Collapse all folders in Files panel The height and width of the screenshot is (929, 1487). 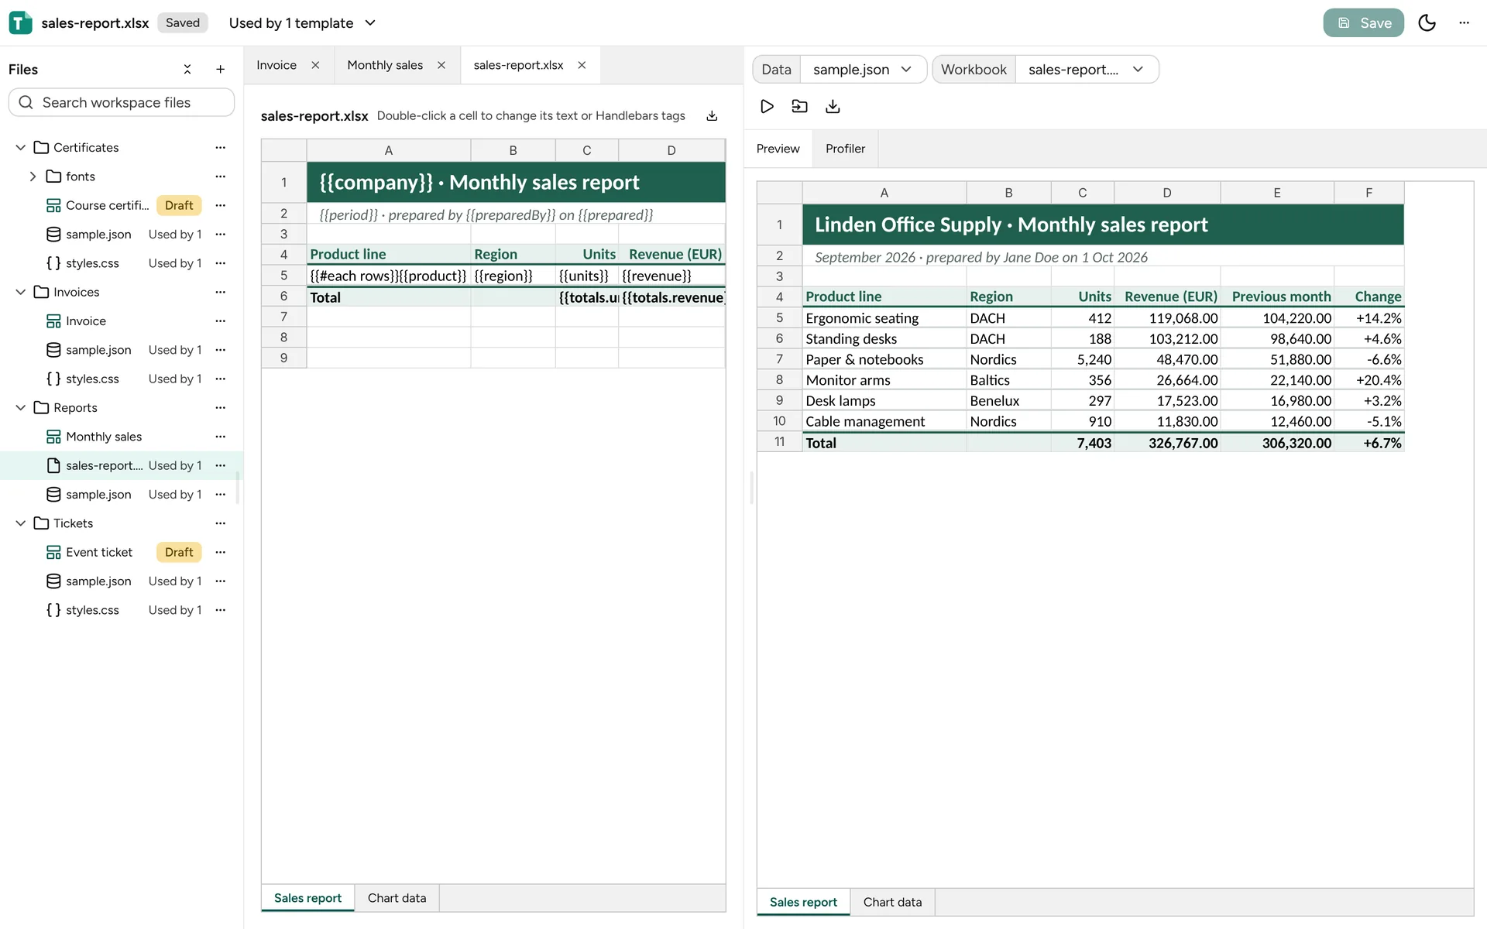[x=187, y=70]
